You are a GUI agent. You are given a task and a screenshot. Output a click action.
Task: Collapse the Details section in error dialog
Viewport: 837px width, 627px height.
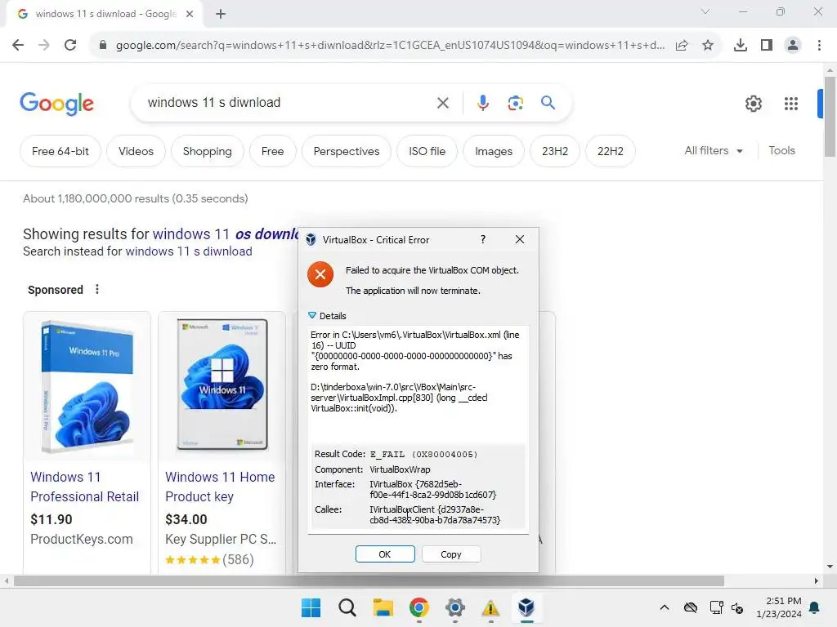[312, 316]
